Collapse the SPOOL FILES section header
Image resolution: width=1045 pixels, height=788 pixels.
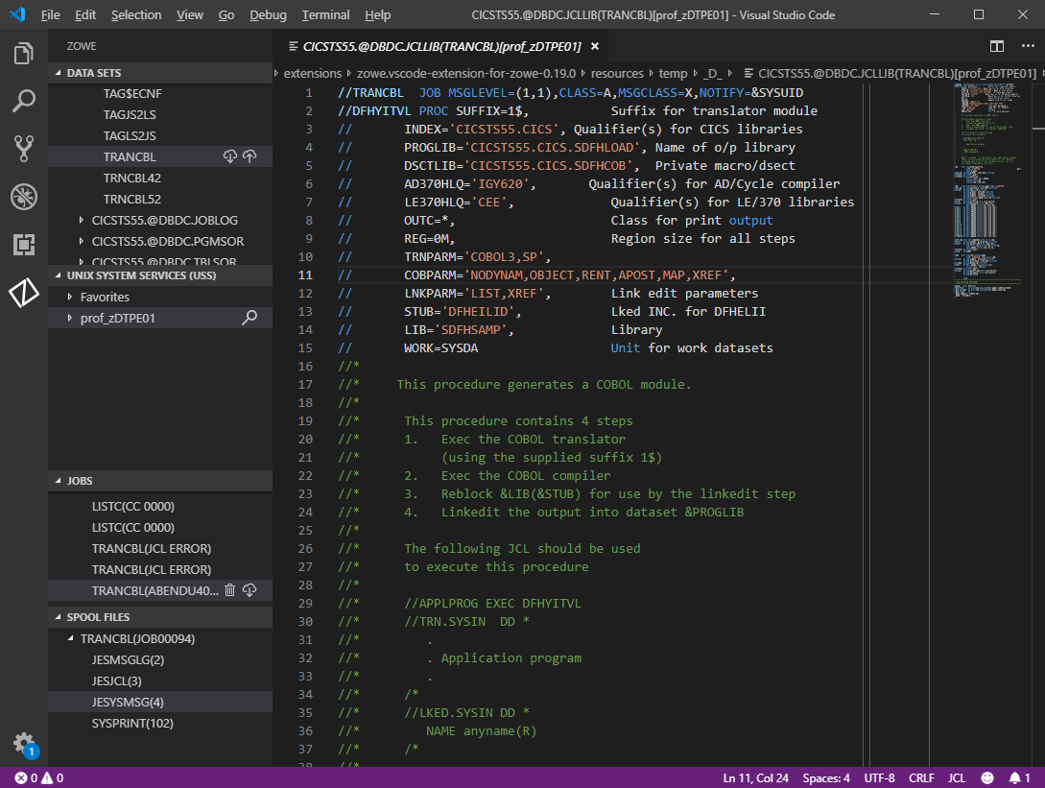pyautogui.click(x=98, y=617)
